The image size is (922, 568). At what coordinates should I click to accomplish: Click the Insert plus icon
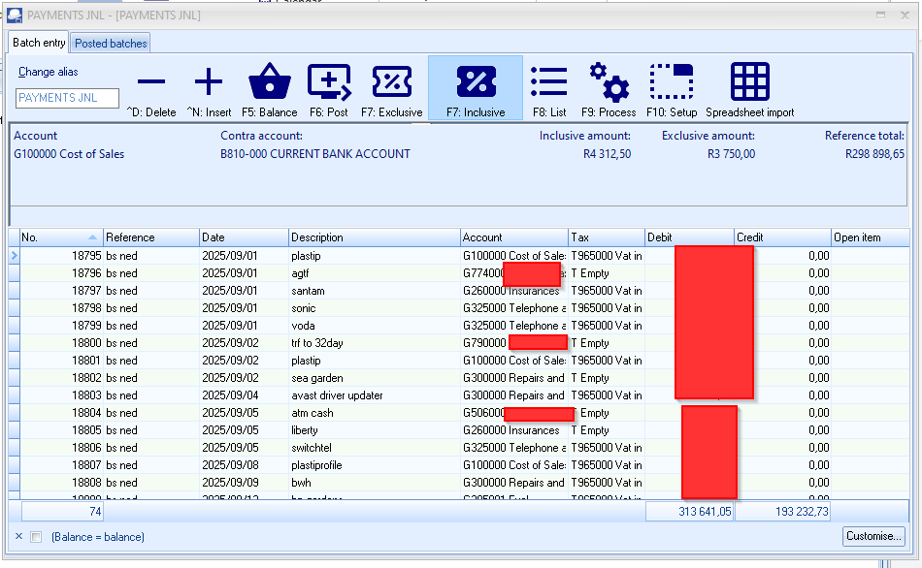(x=209, y=81)
